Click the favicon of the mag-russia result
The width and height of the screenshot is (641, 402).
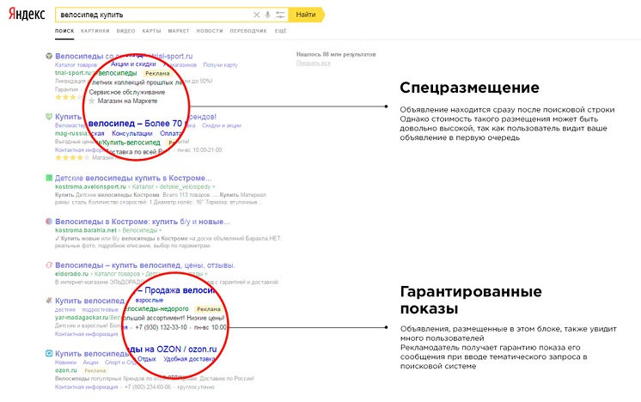pos(49,117)
